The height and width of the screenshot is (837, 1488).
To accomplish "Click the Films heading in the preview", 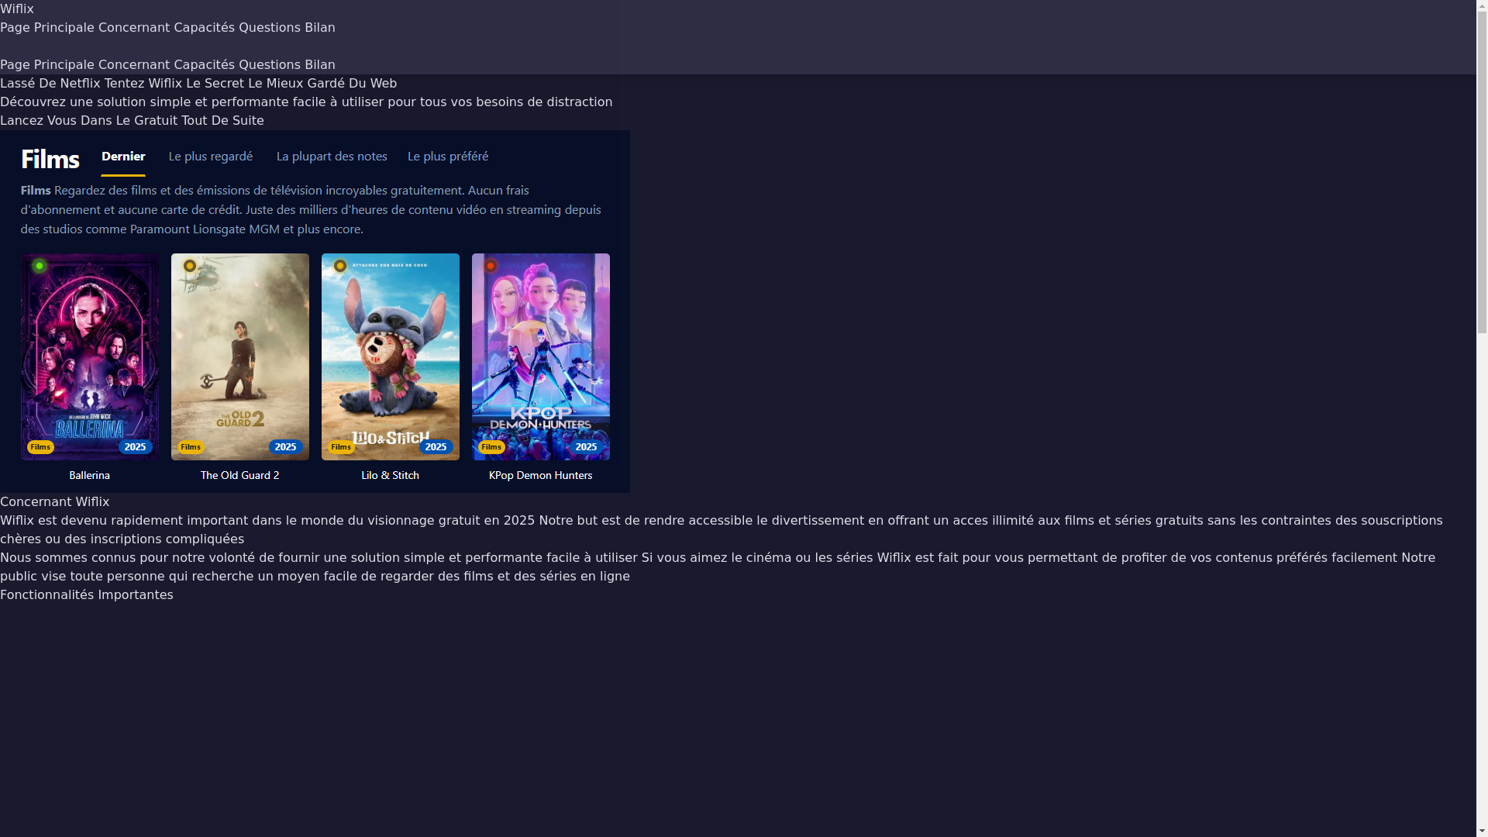I will tap(50, 159).
